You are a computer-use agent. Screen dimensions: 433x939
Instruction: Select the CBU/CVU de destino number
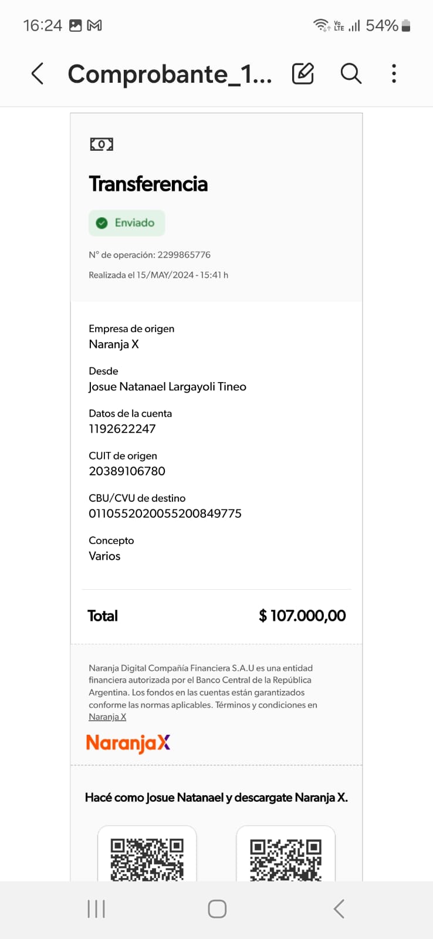click(x=165, y=514)
